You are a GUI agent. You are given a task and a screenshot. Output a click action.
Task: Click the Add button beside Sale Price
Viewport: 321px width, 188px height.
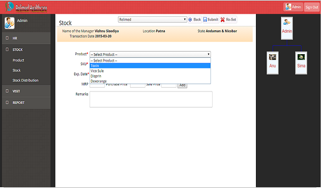[x=182, y=85]
